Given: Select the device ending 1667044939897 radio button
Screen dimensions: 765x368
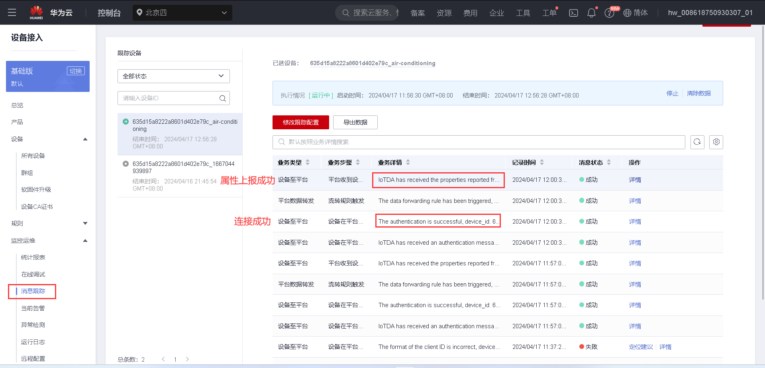Looking at the screenshot, I should pos(126,164).
